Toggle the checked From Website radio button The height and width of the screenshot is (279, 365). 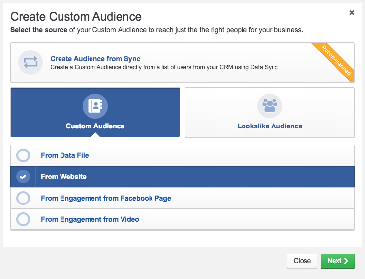(23, 177)
